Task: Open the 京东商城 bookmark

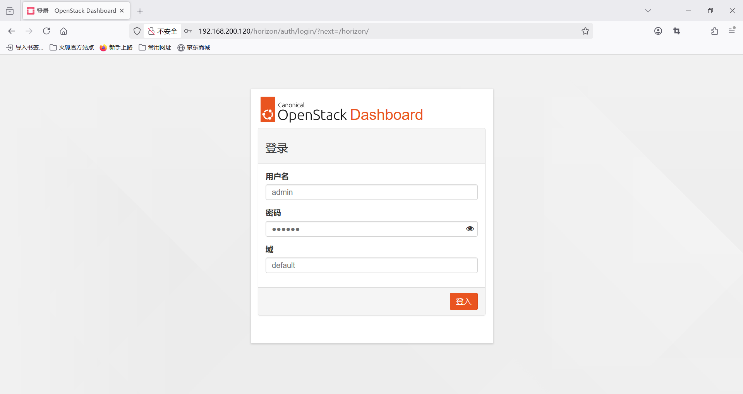Action: tap(194, 48)
